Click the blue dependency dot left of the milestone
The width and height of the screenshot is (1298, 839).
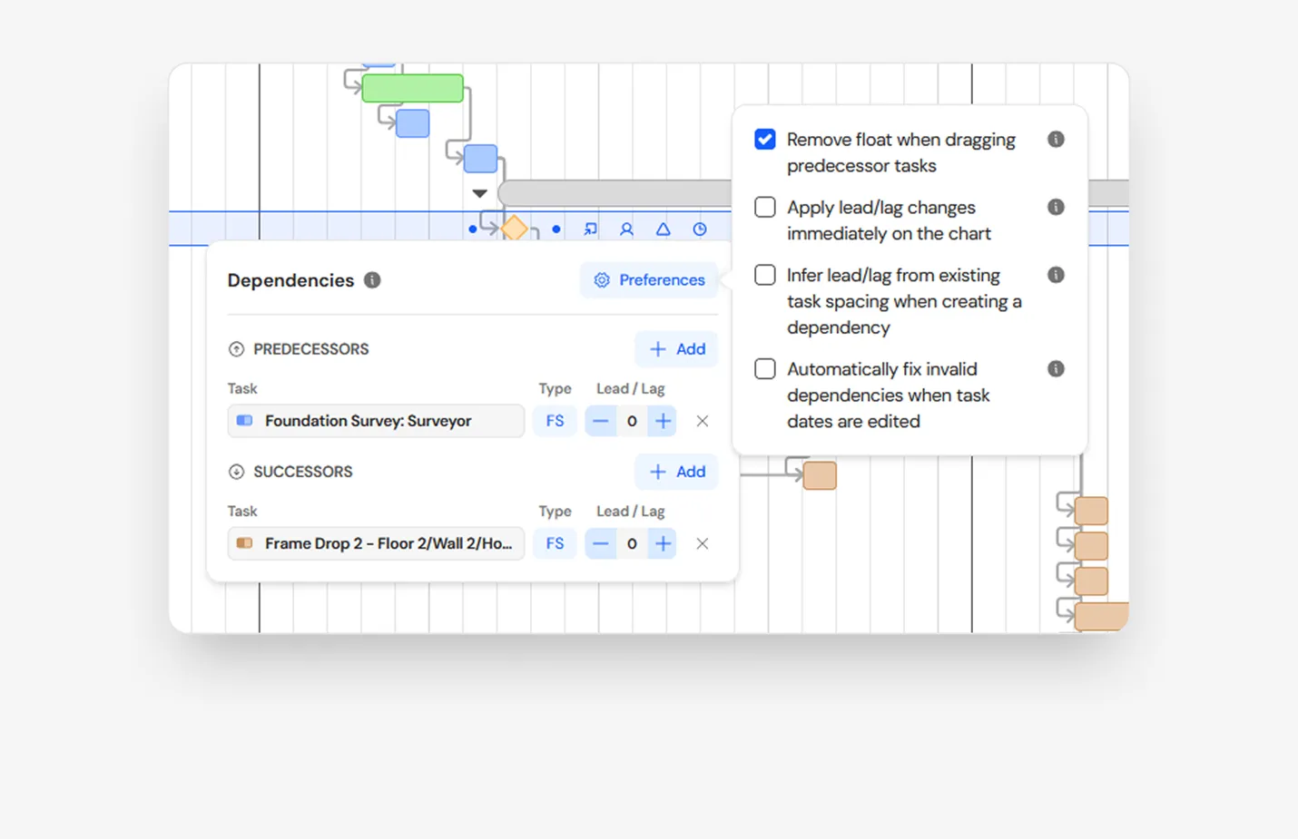click(x=472, y=229)
